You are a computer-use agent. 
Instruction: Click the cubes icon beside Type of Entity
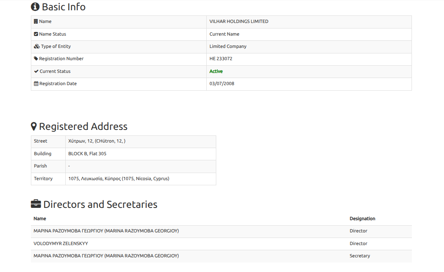click(x=37, y=46)
